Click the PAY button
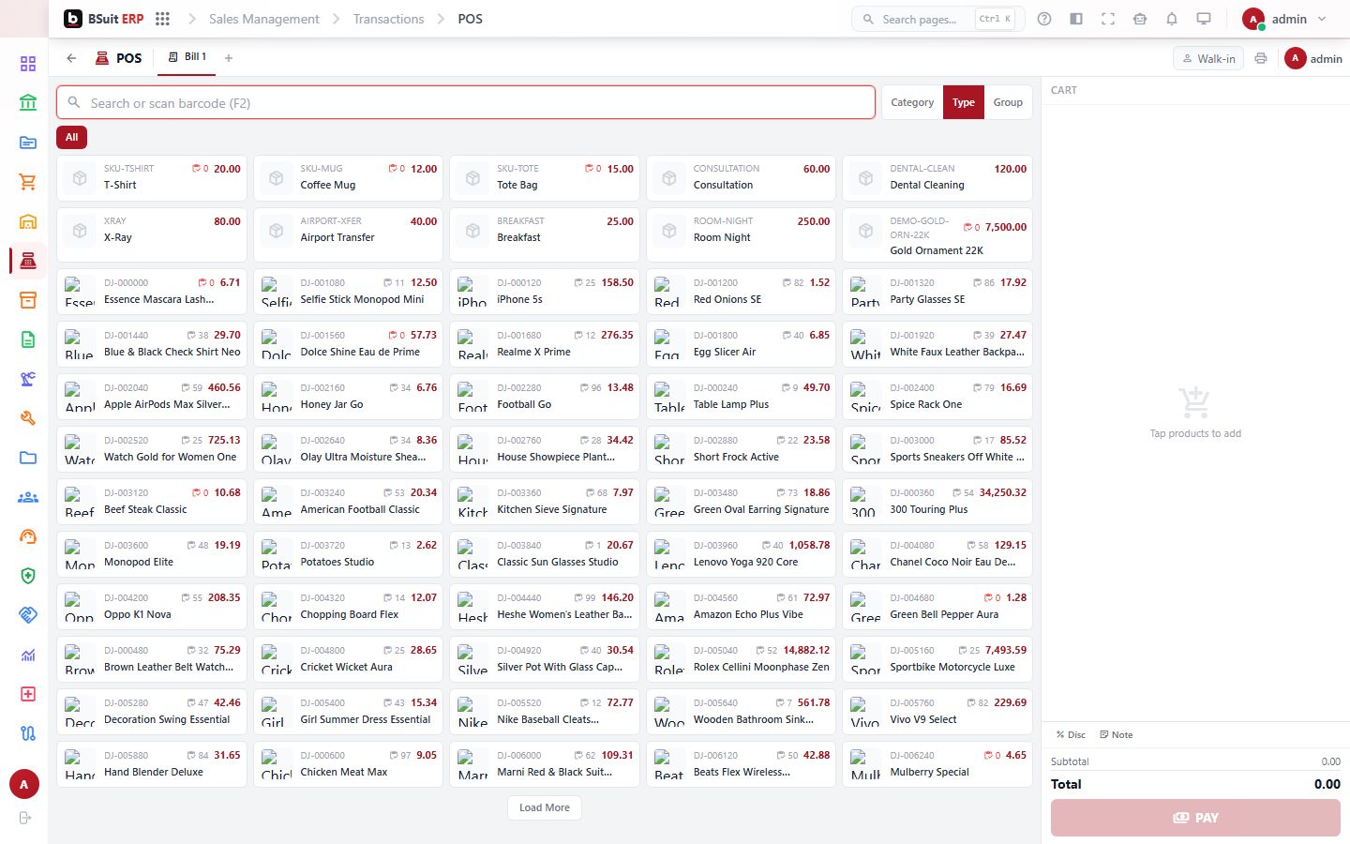The height and width of the screenshot is (844, 1350). [1195, 818]
